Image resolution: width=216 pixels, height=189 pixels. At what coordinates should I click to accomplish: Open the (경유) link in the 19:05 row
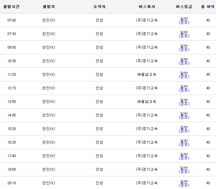click(x=184, y=172)
